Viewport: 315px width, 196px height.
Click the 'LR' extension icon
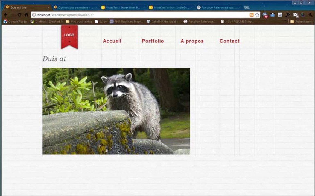click(x=280, y=15)
